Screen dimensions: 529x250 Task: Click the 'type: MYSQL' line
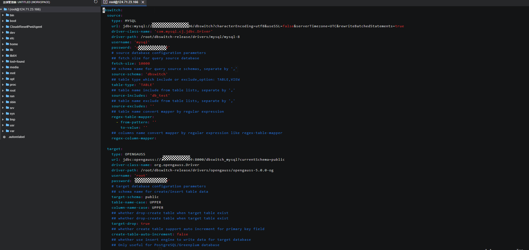click(x=124, y=21)
